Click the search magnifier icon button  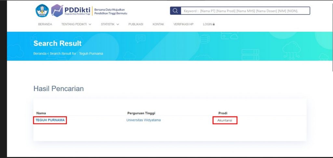175,11
